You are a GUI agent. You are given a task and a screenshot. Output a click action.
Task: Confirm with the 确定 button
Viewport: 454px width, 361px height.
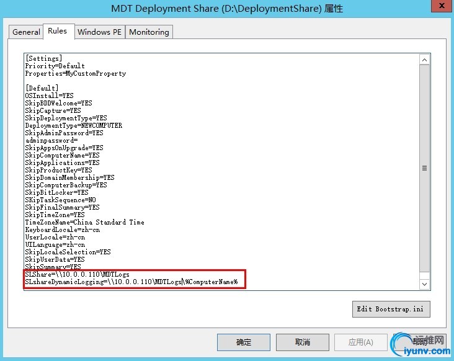coord(244,342)
